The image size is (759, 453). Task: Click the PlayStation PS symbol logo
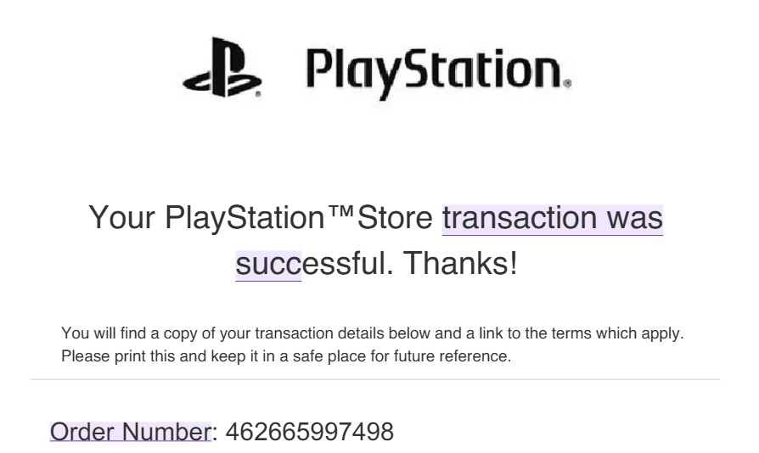[222, 67]
